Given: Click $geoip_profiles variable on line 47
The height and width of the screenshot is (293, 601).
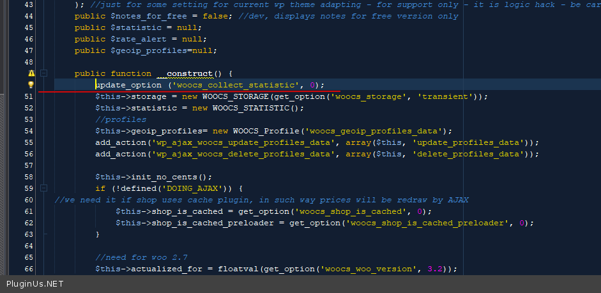Looking at the screenshot, I should point(149,50).
